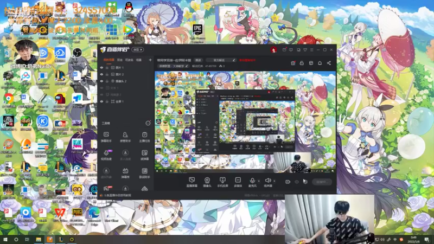Toggle the lock on 图片 1 source

point(107,67)
